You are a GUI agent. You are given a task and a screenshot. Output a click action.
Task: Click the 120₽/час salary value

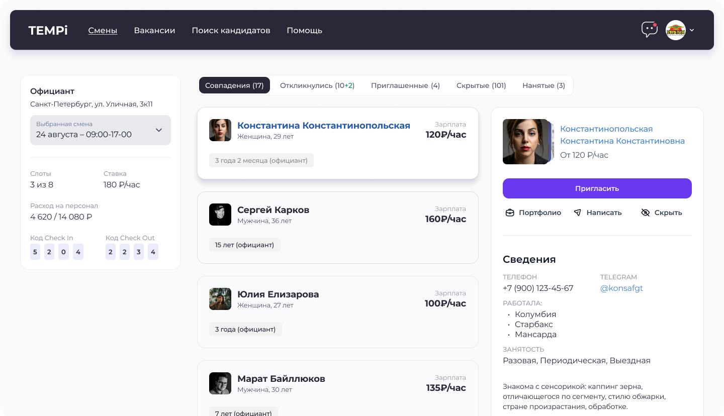(x=446, y=135)
